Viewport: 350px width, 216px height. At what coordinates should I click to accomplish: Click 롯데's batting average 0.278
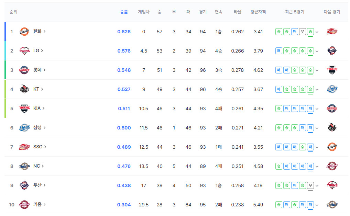coord(238,70)
